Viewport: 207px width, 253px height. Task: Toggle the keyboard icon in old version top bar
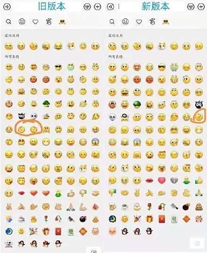(x=87, y=7)
